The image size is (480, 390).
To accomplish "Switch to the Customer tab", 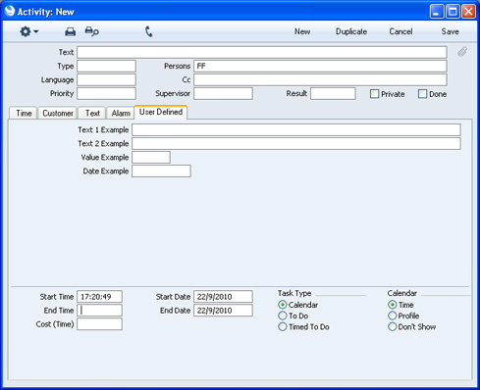I will click(x=58, y=113).
